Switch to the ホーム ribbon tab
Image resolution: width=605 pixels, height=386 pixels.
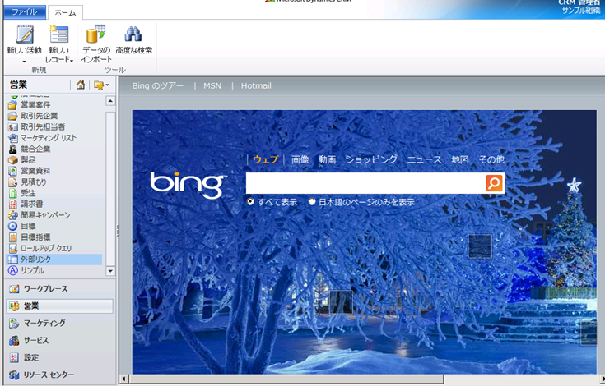65,12
